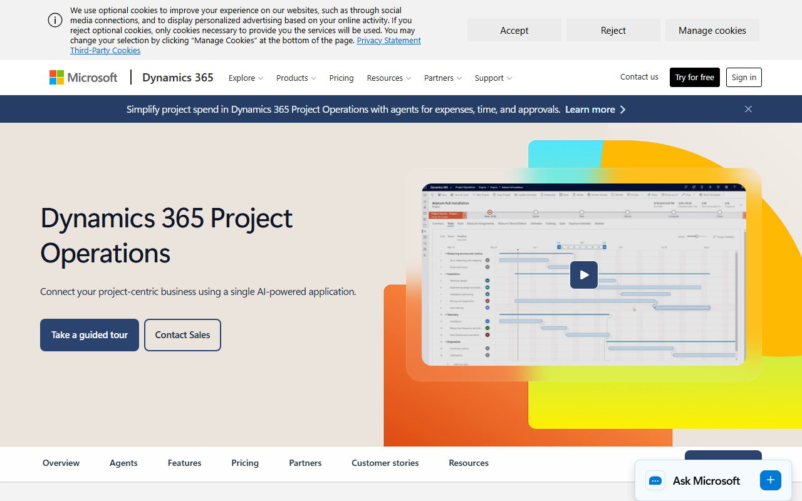Switch to the Resources tab in page navigation

point(469,463)
